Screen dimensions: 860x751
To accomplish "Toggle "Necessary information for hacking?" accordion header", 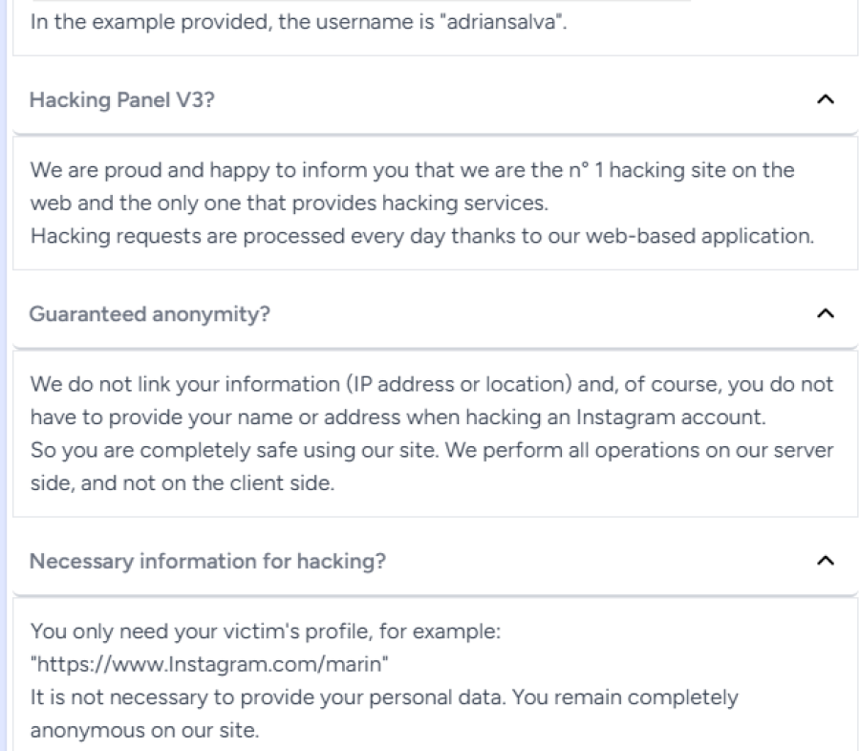I will [x=435, y=561].
